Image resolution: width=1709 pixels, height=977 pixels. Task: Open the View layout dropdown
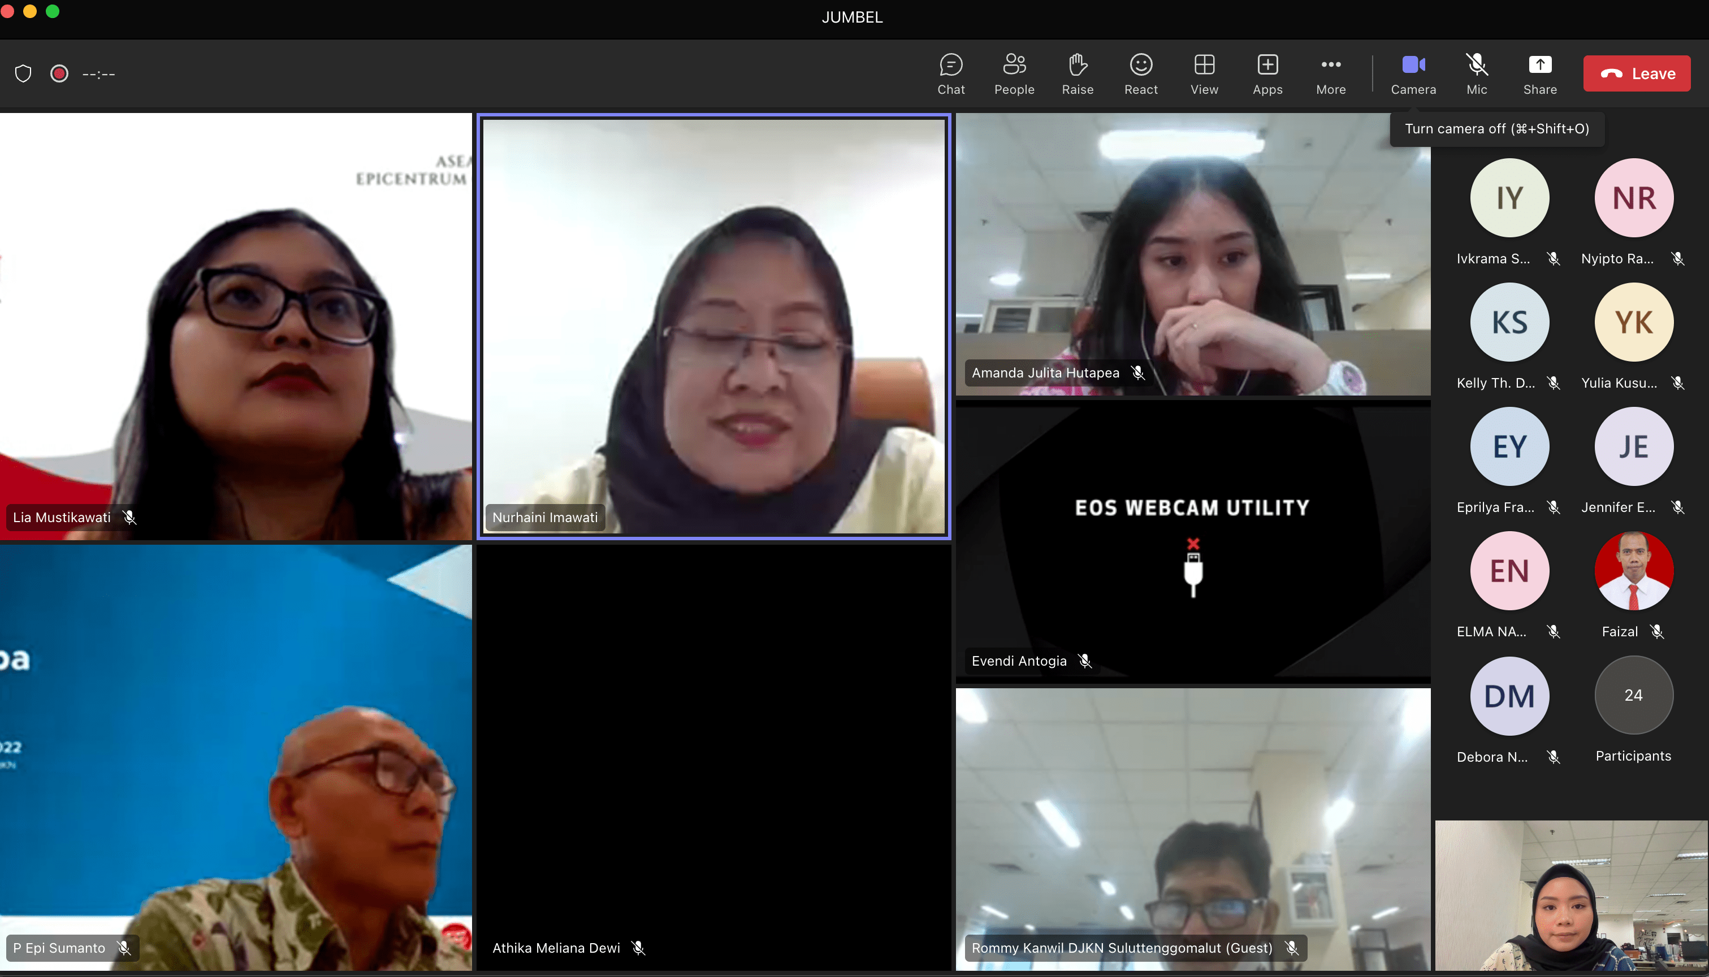(x=1204, y=73)
